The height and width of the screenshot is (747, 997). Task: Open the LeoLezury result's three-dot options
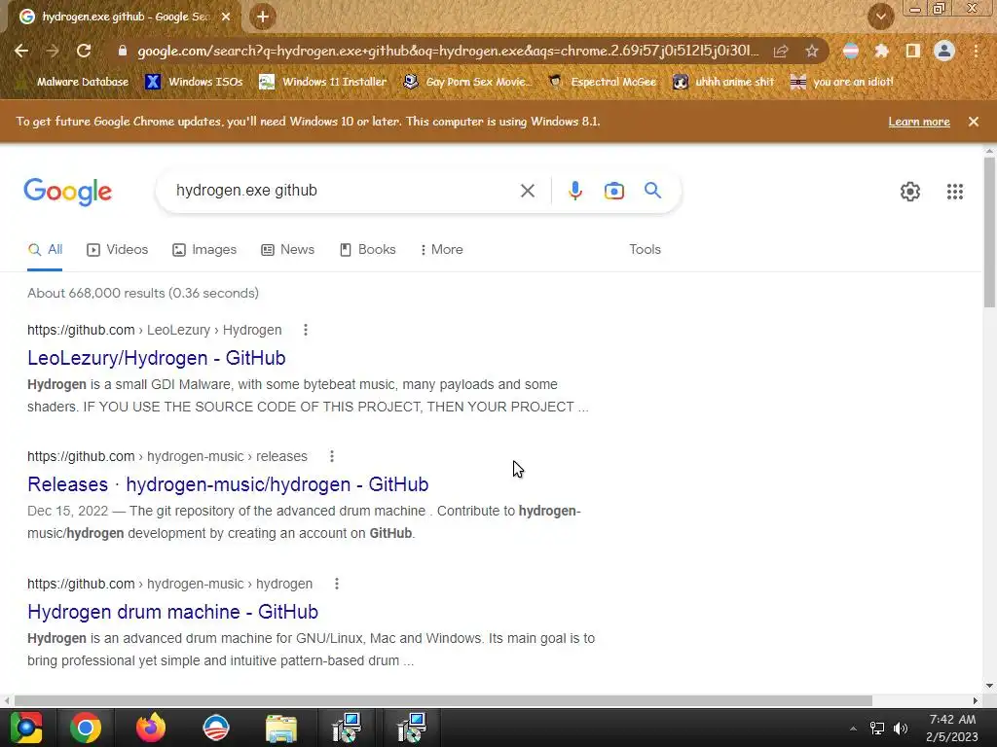[305, 330]
